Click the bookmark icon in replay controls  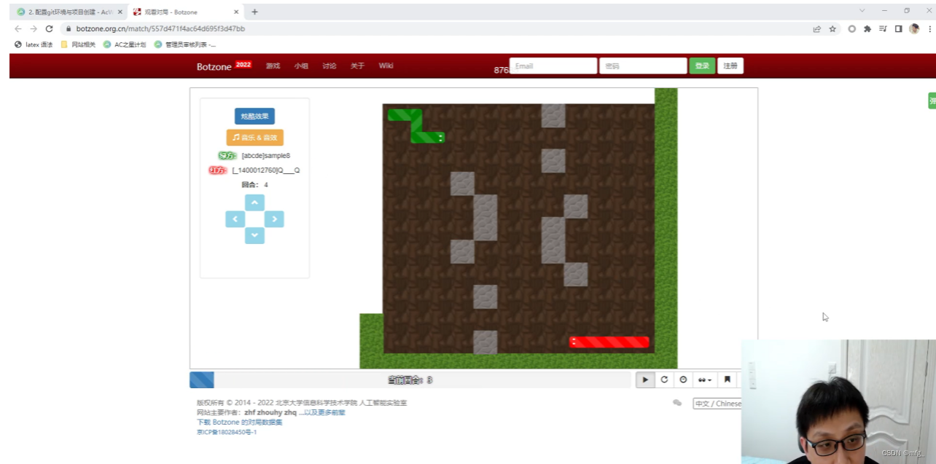(x=727, y=380)
